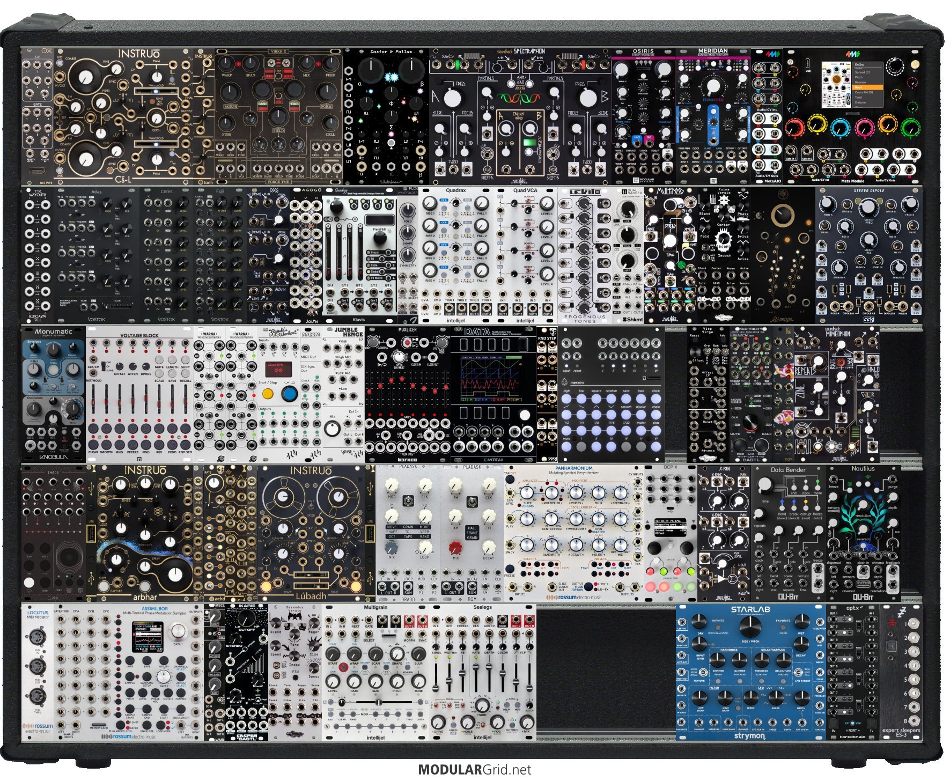Click the green knob F on Meta Module
The height and width of the screenshot is (781, 950).
[910, 127]
